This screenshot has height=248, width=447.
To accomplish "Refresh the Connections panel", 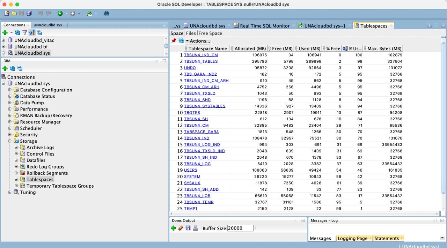I will (17, 32).
